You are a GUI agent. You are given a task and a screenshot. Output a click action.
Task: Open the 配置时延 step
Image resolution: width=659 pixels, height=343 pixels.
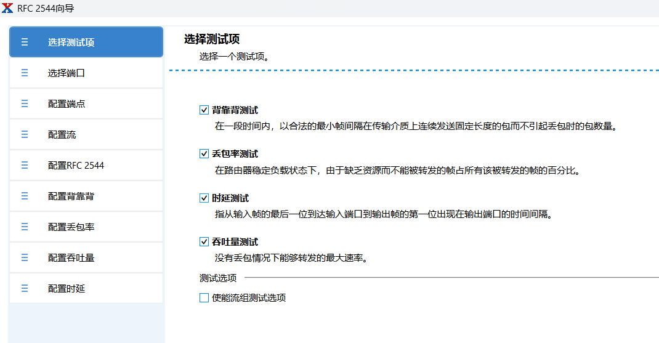[x=86, y=288]
